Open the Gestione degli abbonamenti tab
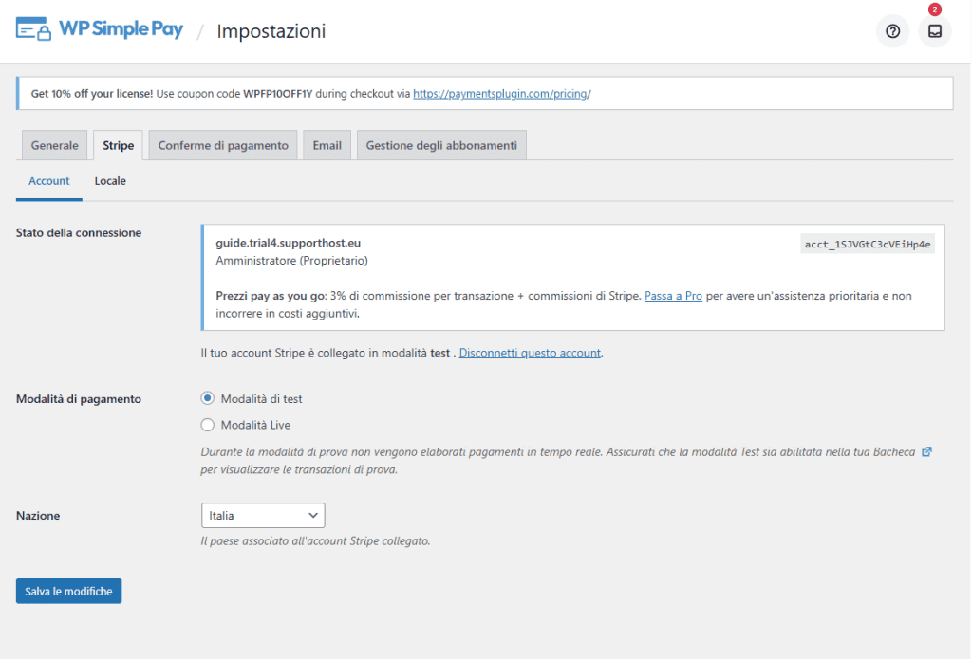This screenshot has width=972, height=659. [441, 144]
